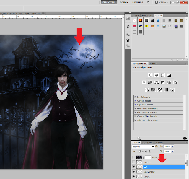Select the Painting workspace
This screenshot has width=189, height=179.
[x=138, y=2]
